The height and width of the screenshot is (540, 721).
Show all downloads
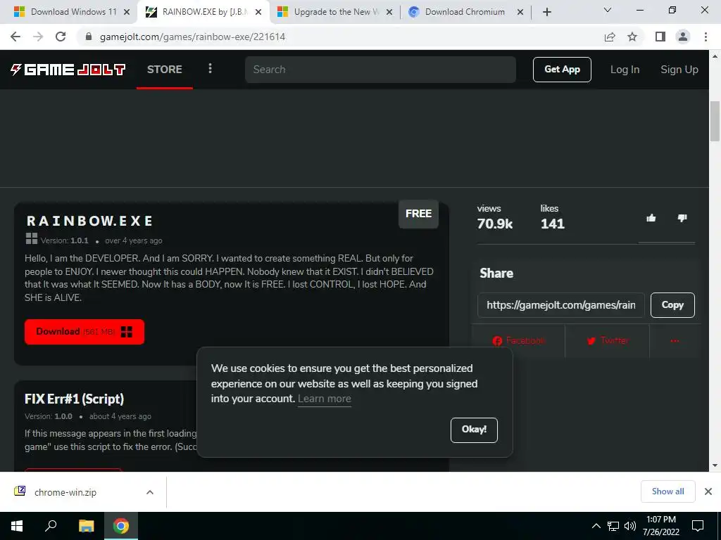(x=667, y=491)
